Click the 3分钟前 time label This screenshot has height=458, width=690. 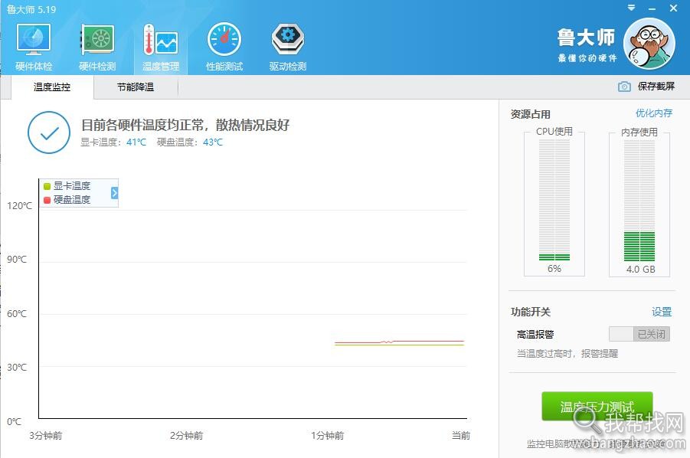(46, 436)
